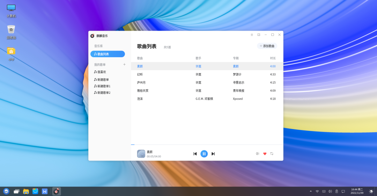Click album 梦游计
This screenshot has width=377, height=196.
(x=237, y=75)
